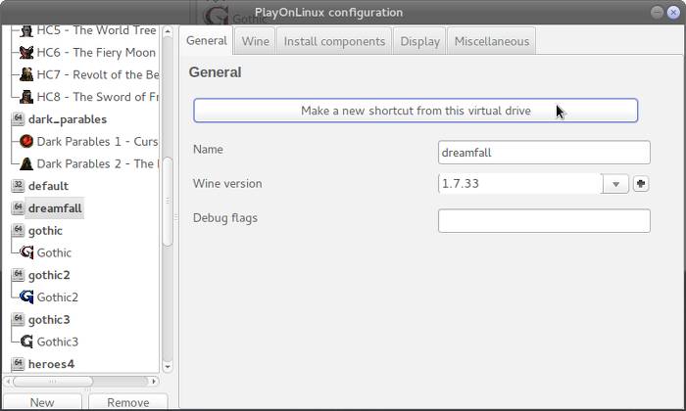Click the default 32-bit drive icon
This screenshot has height=411, width=686.
[x=18, y=186]
